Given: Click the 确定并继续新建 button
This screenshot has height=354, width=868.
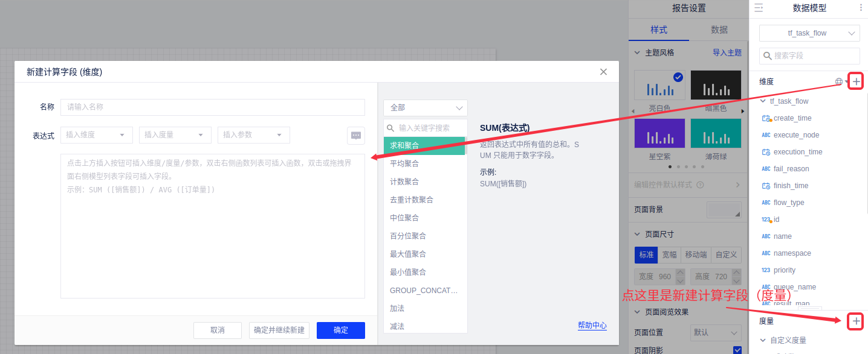Looking at the screenshot, I should tap(279, 330).
